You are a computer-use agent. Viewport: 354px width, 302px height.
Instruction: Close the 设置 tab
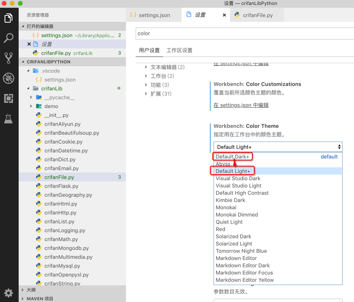224,15
